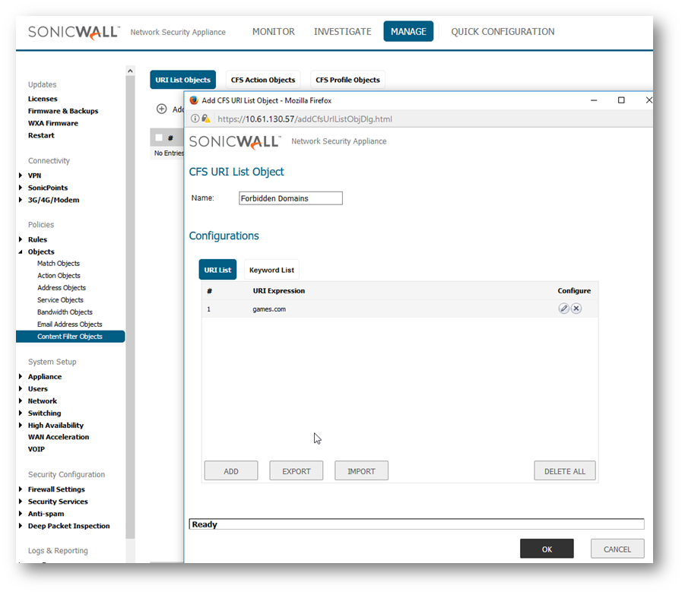Click the DELETE ALL button
685x595 pixels.
[x=564, y=471]
